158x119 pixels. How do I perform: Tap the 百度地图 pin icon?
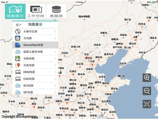click(18, 65)
